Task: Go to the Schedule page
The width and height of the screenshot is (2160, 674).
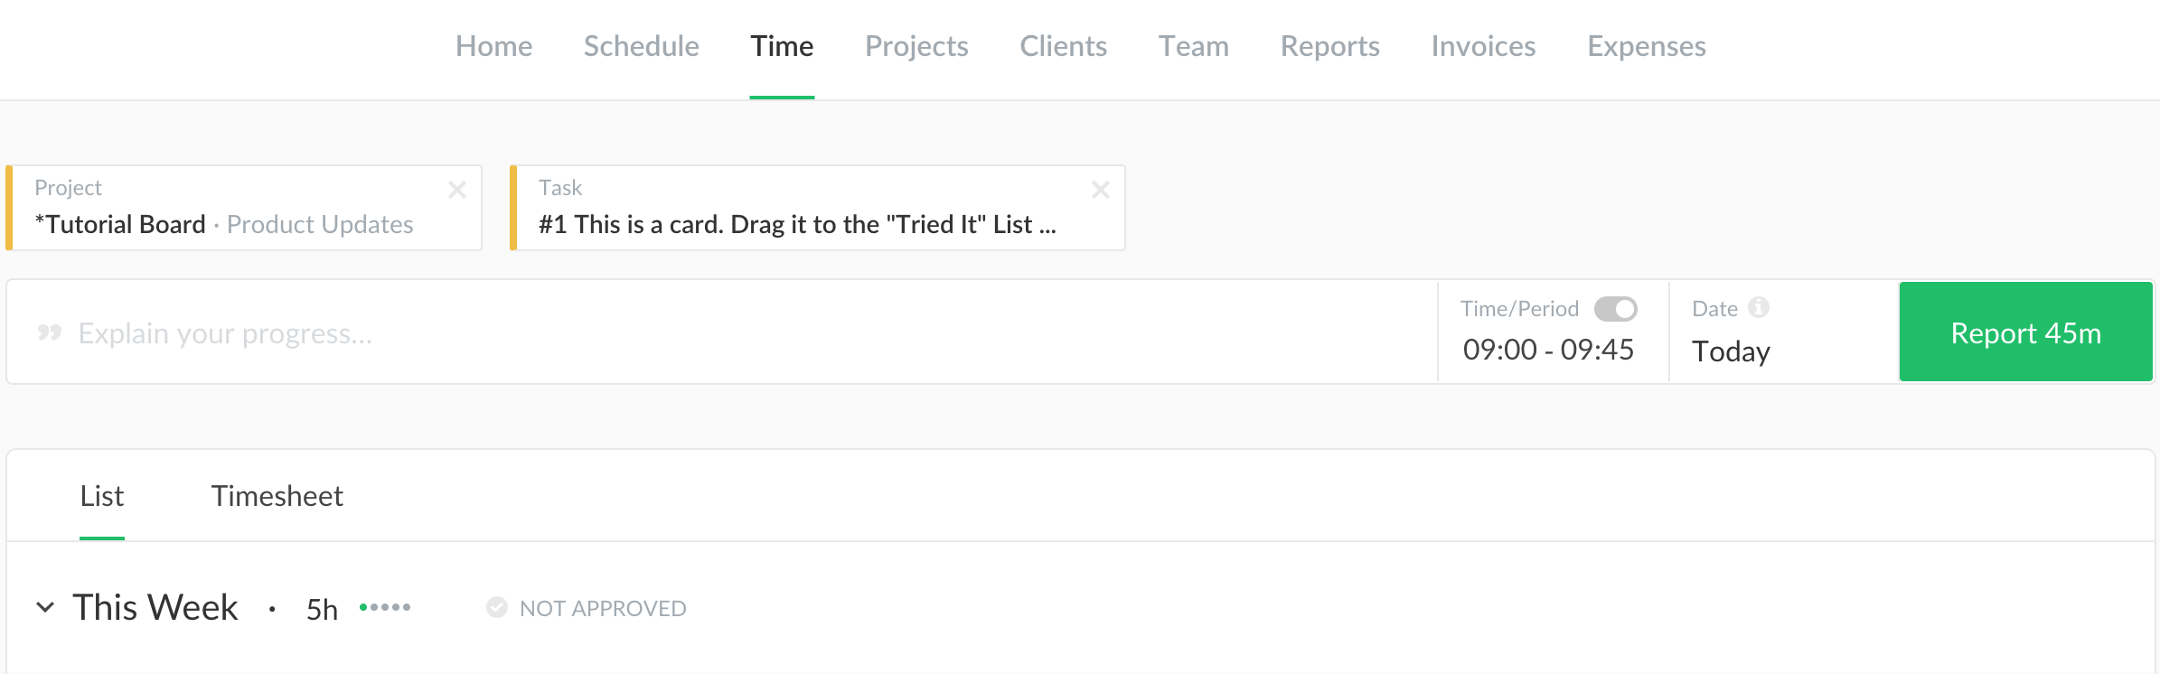Action: [641, 46]
